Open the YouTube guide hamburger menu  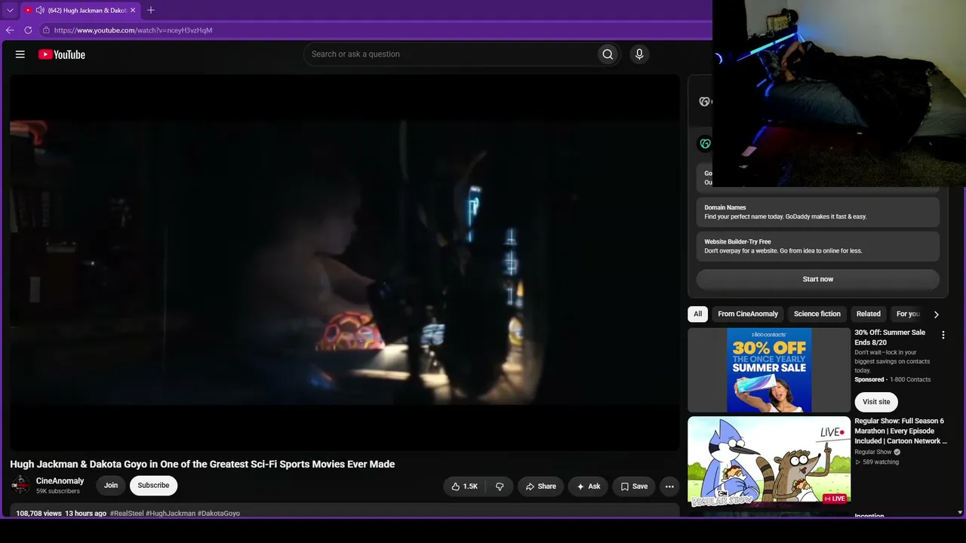(20, 54)
